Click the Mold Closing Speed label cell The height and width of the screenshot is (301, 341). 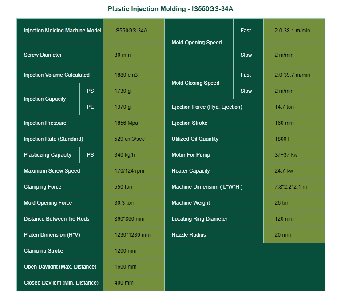tap(199, 83)
